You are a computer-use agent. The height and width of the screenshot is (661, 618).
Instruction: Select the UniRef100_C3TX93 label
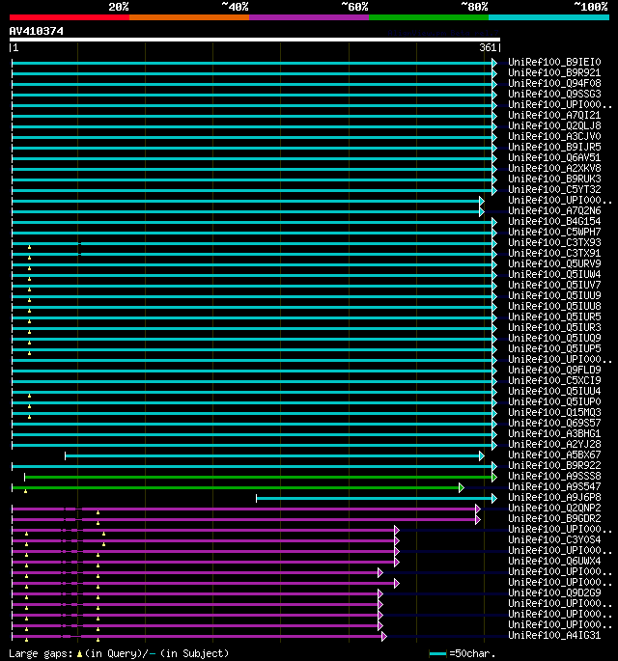coord(554,242)
